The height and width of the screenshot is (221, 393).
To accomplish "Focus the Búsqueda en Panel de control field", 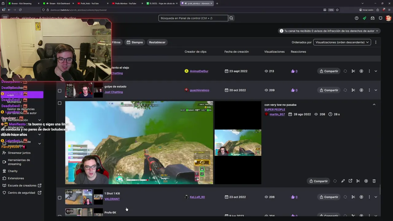I will 193,18.
